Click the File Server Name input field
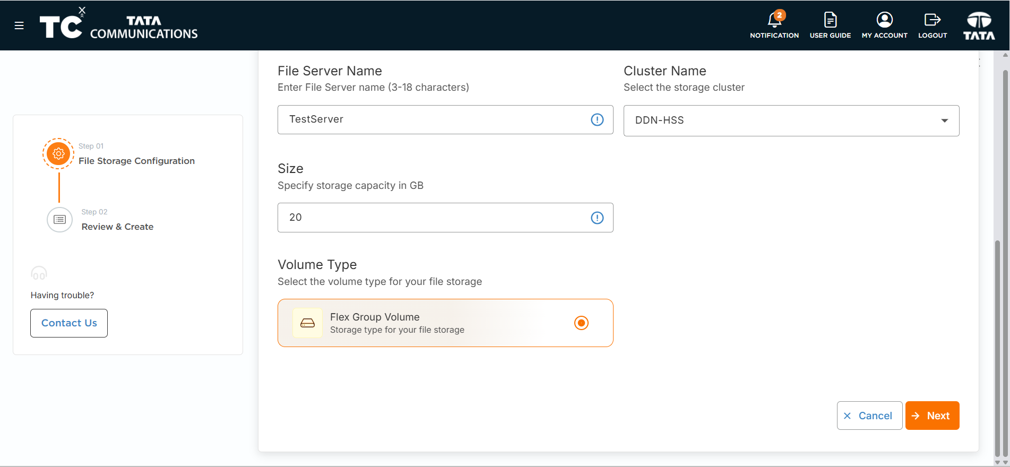The height and width of the screenshot is (467, 1010). [x=445, y=119]
